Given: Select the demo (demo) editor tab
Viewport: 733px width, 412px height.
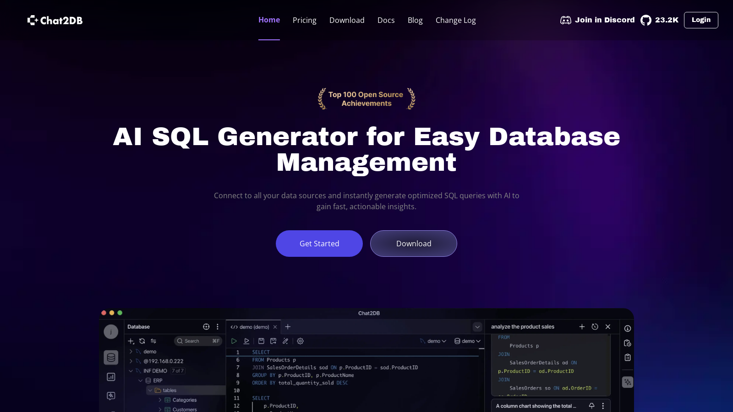Looking at the screenshot, I should coord(250,327).
